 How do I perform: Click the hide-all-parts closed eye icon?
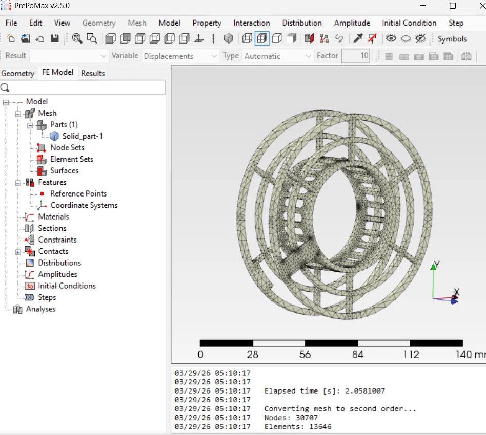click(x=406, y=39)
